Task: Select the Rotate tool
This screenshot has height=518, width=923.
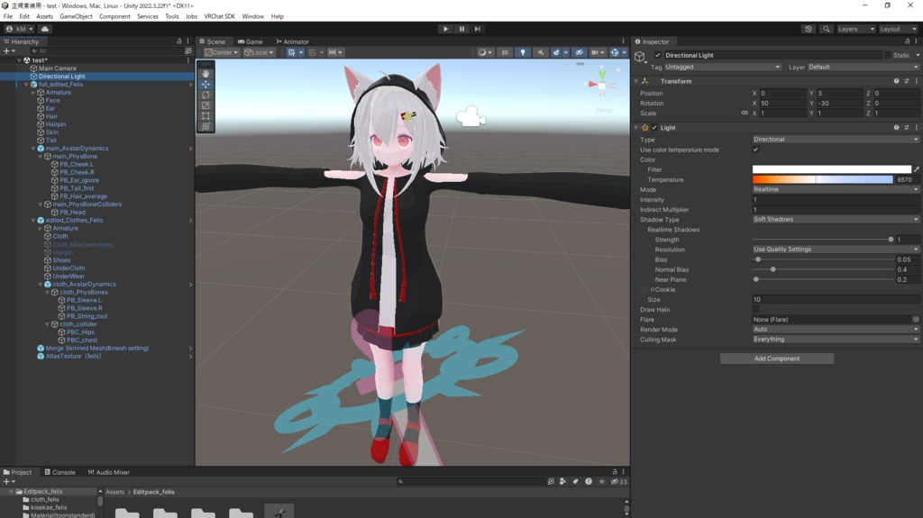Action: coord(206,95)
